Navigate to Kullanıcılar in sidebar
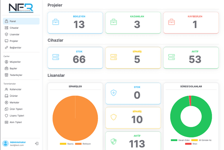Image resolution: width=224 pixels, height=150 pixels. coord(16,89)
